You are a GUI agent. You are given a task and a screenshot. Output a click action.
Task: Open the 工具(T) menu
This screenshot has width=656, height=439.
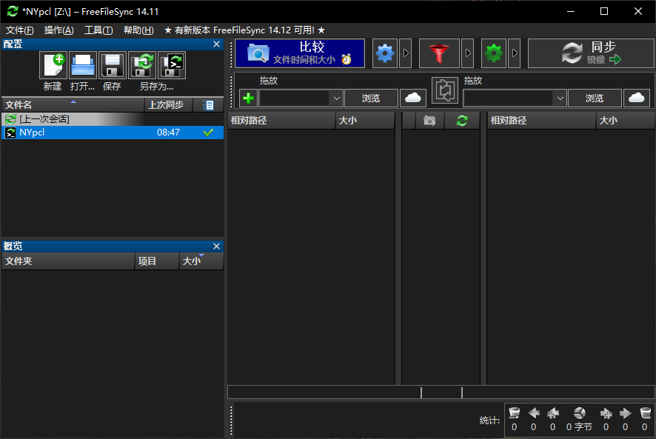point(98,30)
